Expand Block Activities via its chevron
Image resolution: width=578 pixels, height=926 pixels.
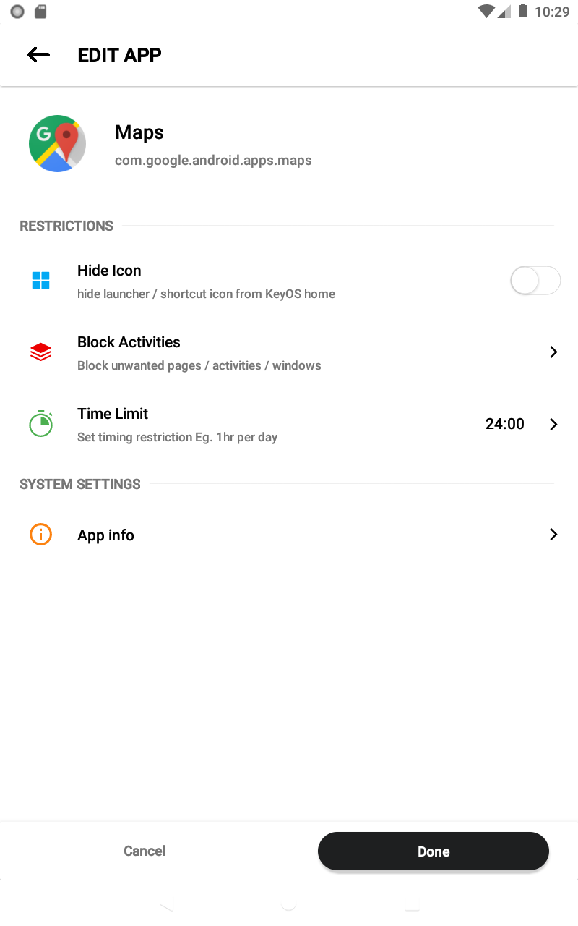pyautogui.click(x=553, y=352)
